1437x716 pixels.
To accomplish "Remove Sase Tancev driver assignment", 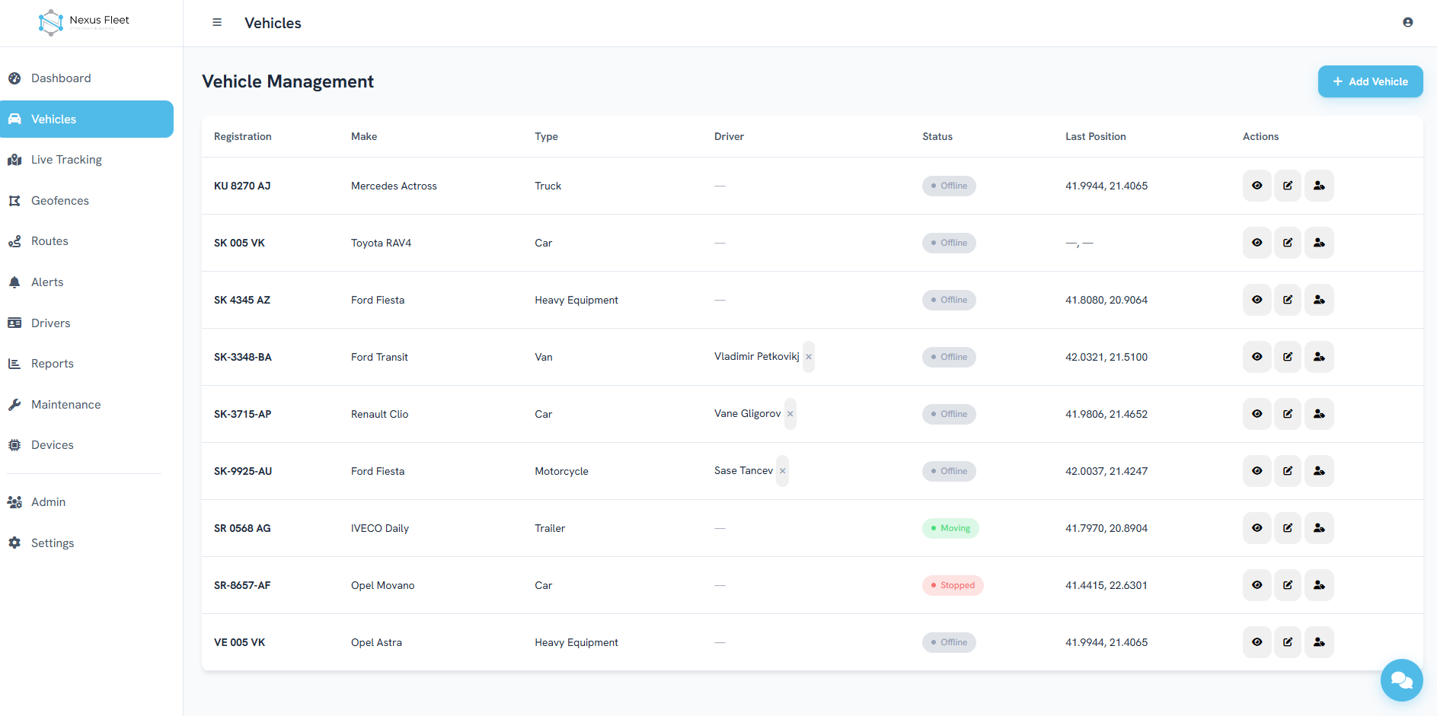I will pyautogui.click(x=782, y=471).
